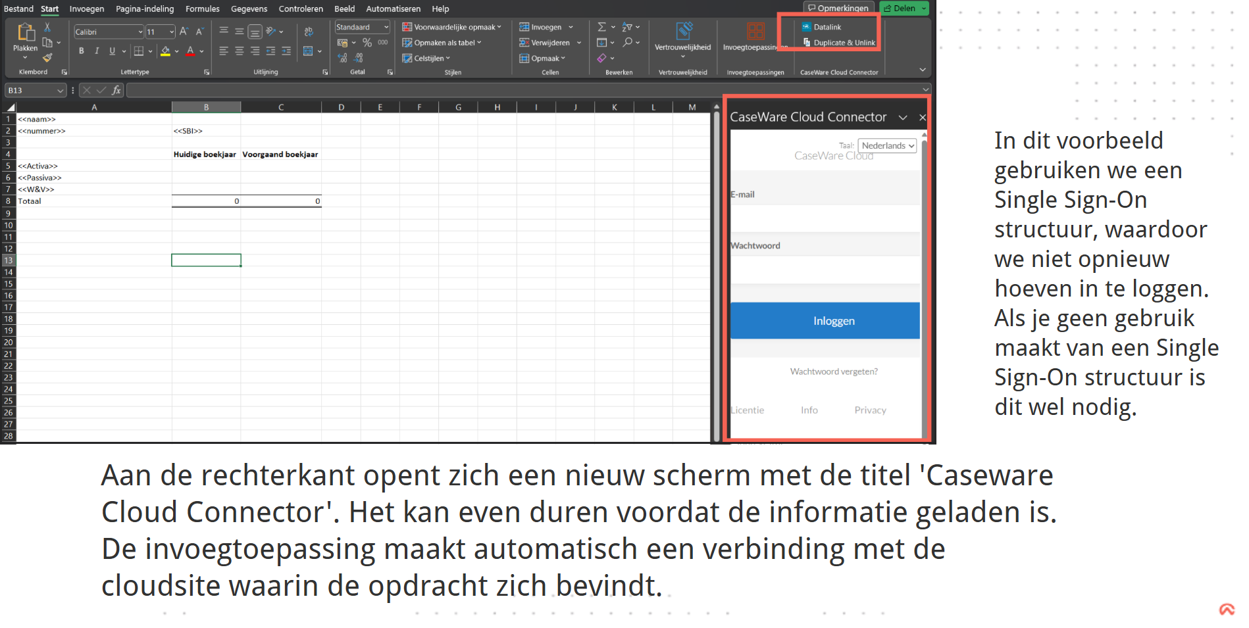Toggle bottom vertical alignment
The width and height of the screenshot is (1249, 628).
point(255,32)
